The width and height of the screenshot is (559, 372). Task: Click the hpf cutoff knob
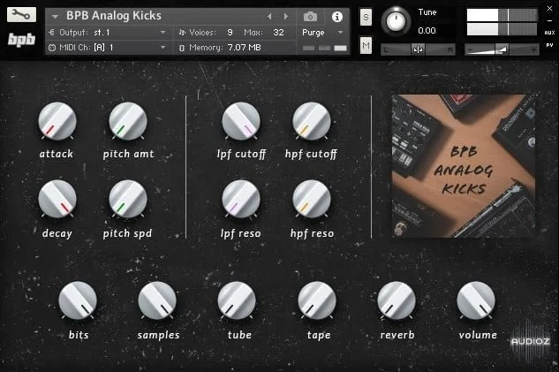[312, 121]
